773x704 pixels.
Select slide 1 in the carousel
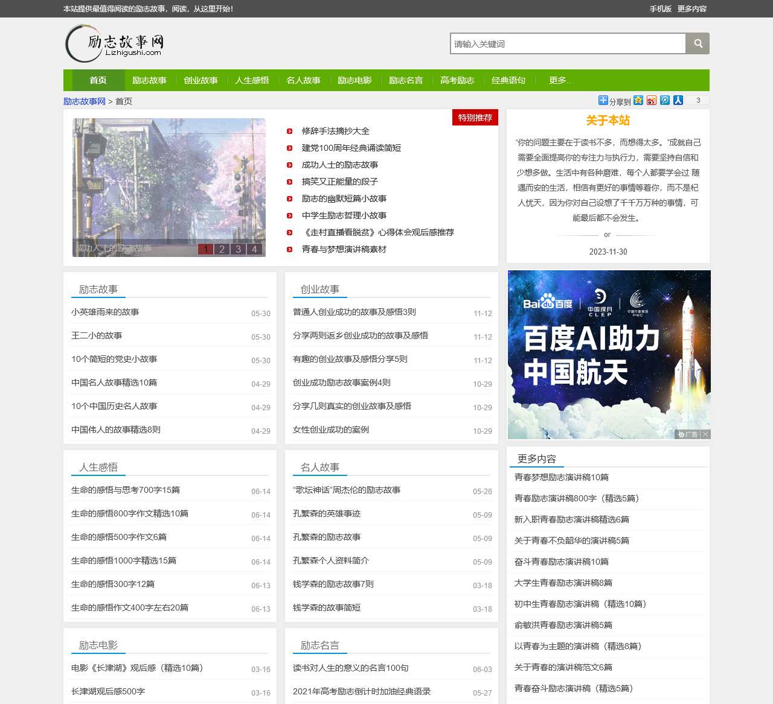click(x=205, y=249)
